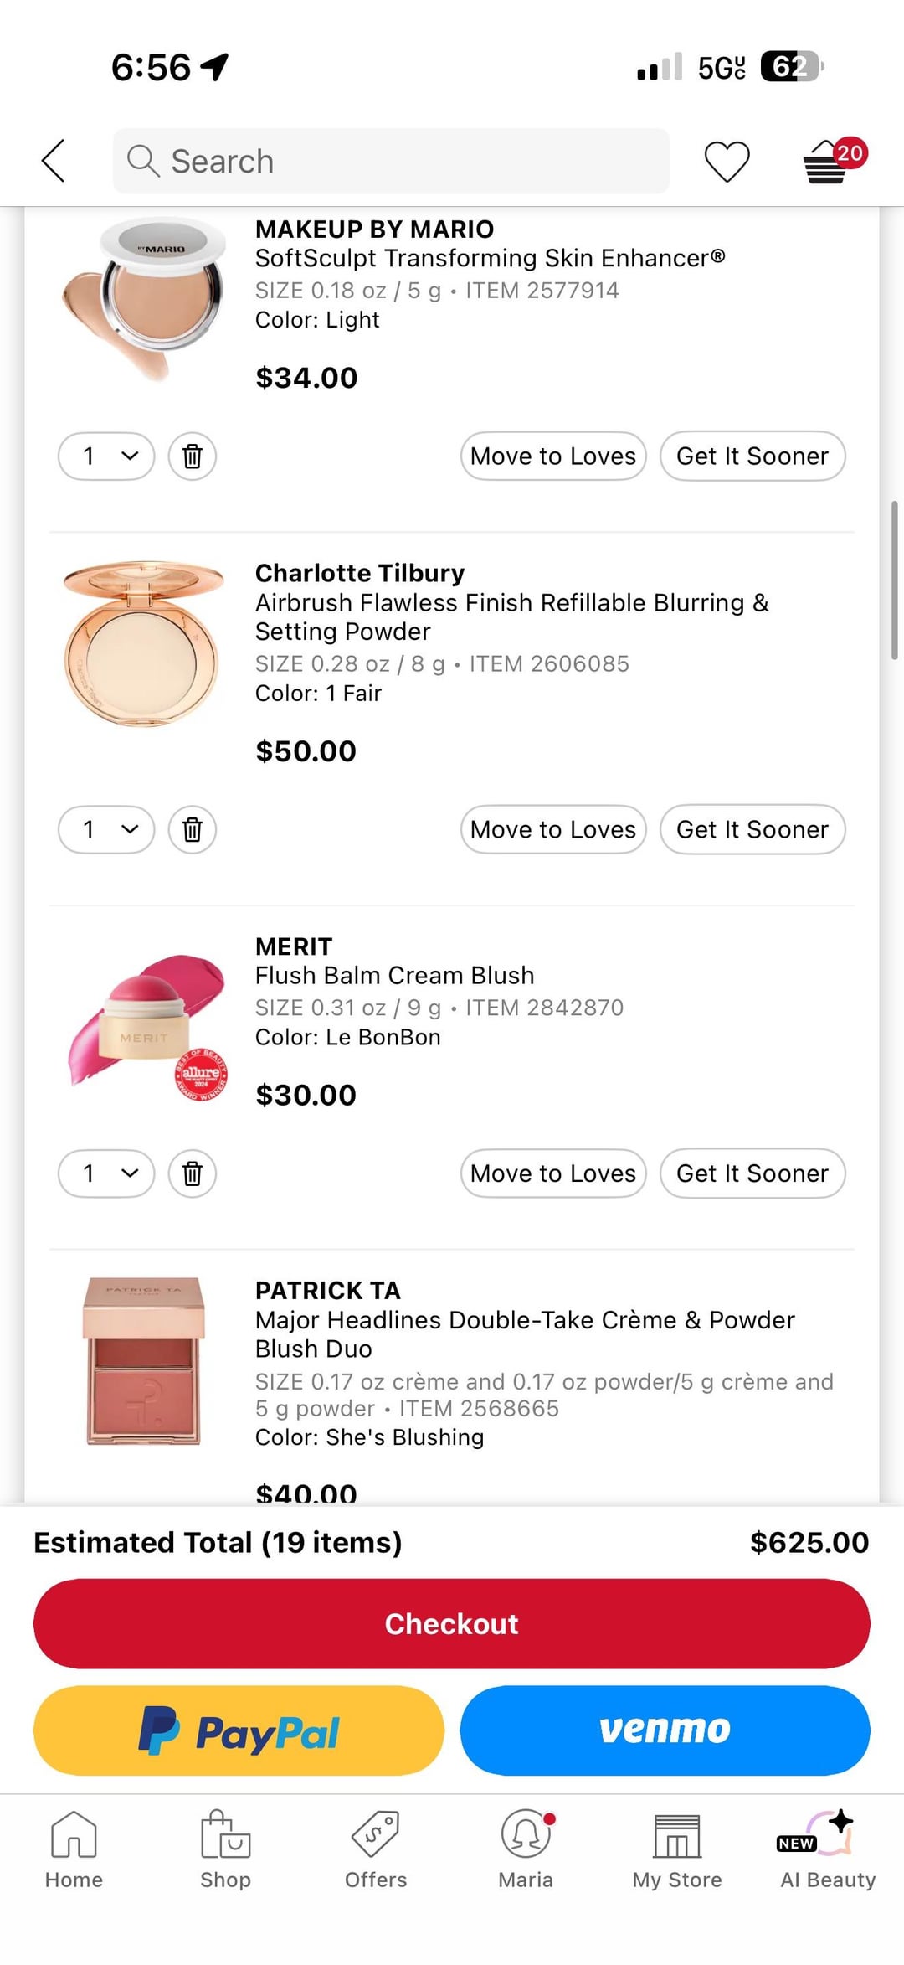904x1965 pixels.
Task: Tap the back arrow icon
Action: click(x=54, y=161)
